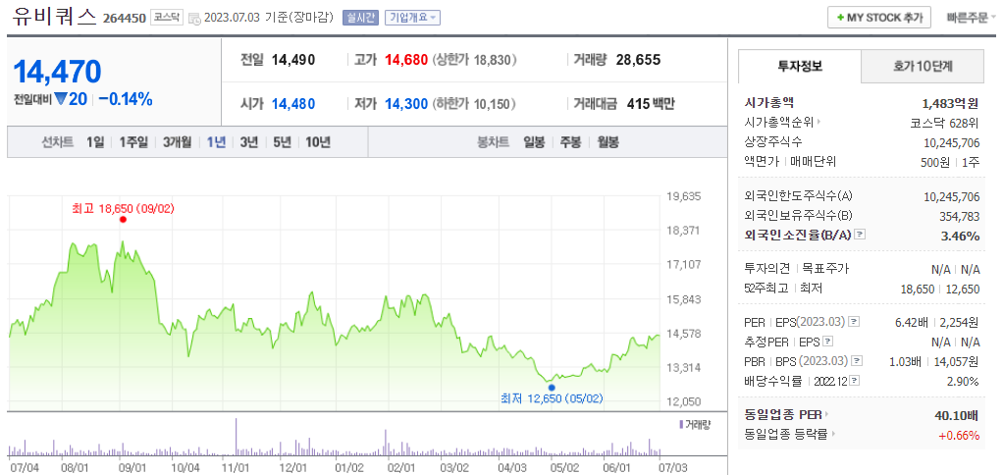Select the 주봉 candle chart
This screenshot has width=1003, height=475.
pos(570,142)
